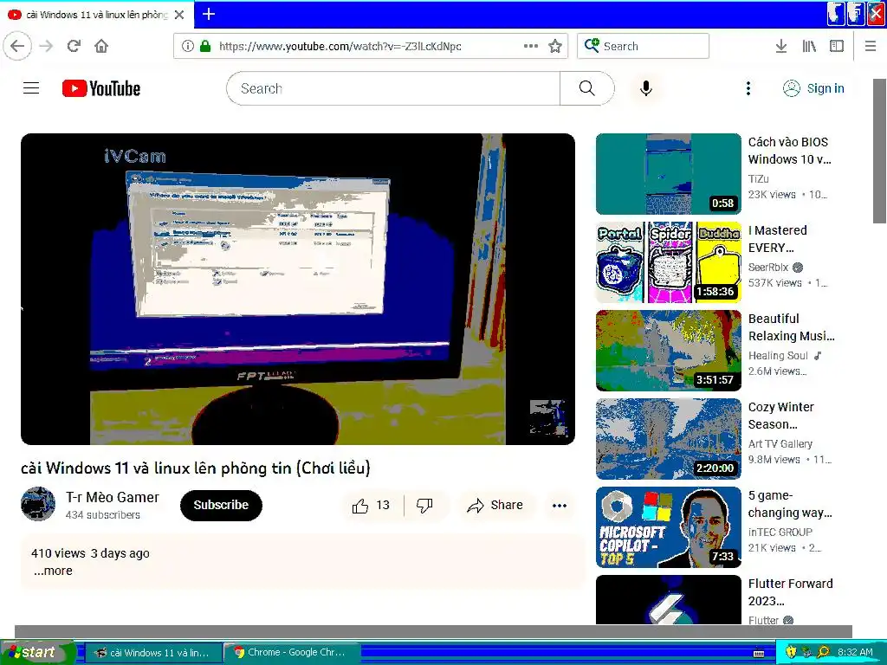Open the Firefox home page icon
887x665 pixels.
tap(101, 46)
